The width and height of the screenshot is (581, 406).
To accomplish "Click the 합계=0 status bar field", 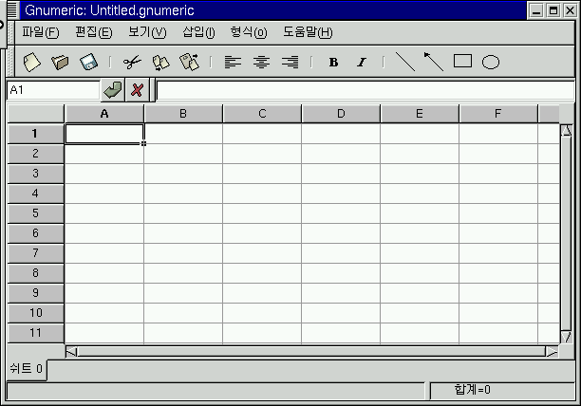I will point(502,390).
